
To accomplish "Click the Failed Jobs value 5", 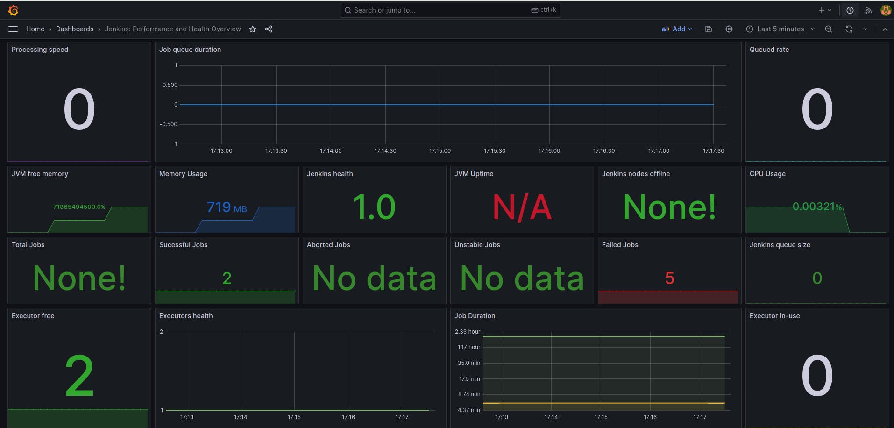I will coord(669,278).
